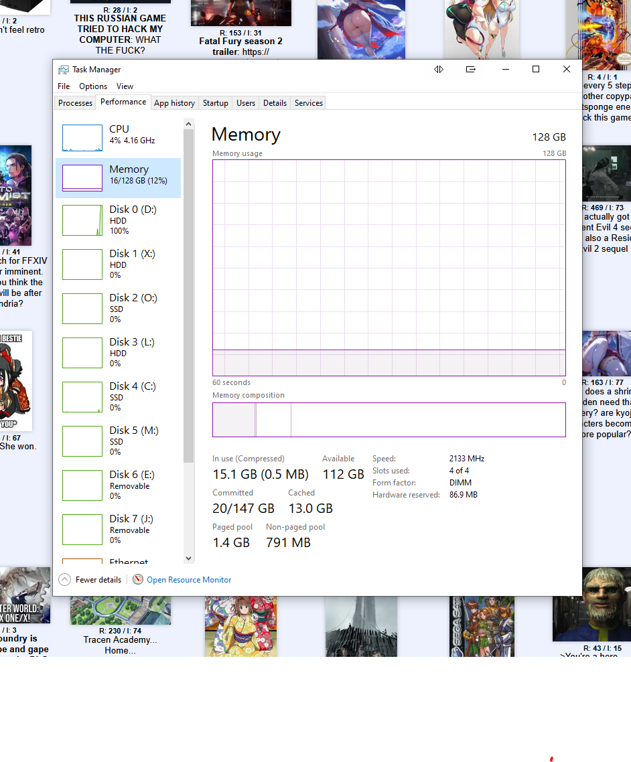The height and width of the screenshot is (762, 631).
Task: Click Fewer details text button
Action: (x=98, y=580)
